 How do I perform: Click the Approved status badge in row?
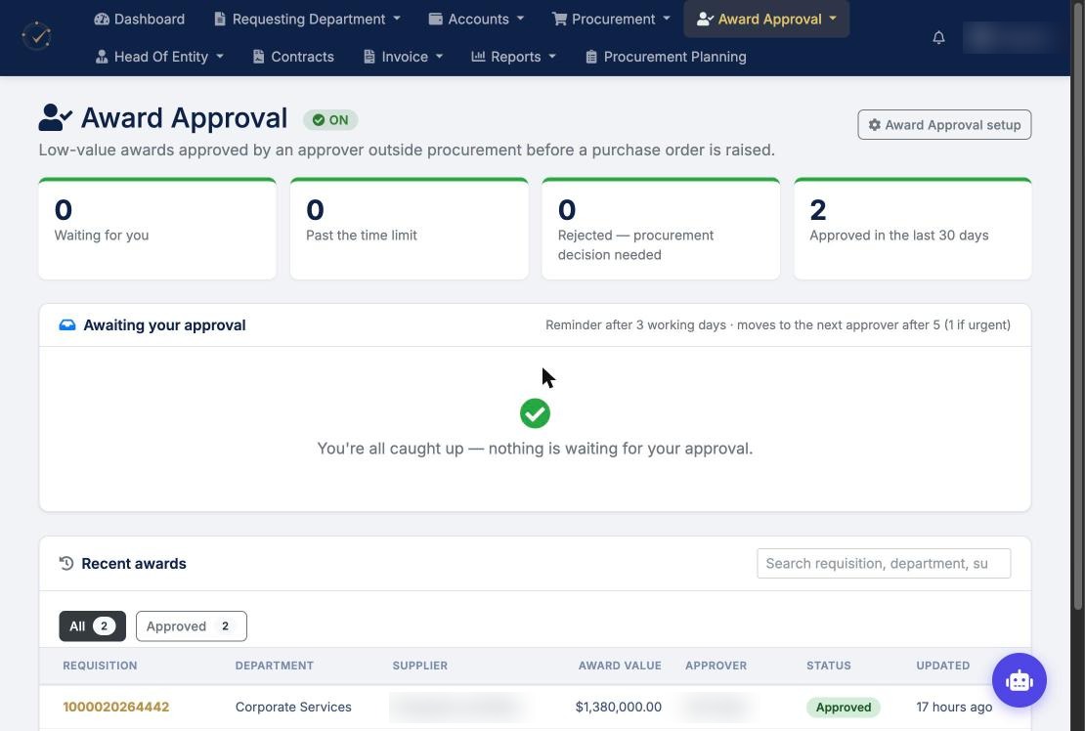843,707
